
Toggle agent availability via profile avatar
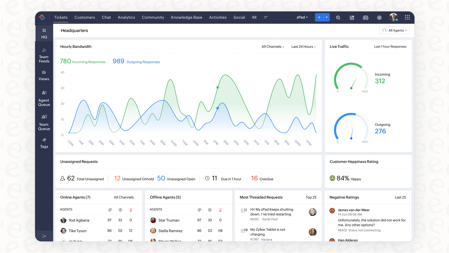393,17
